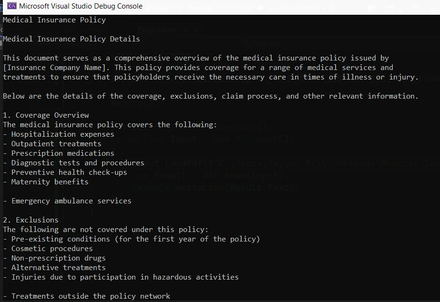Click the '1. Coverage Overview' heading

tap(46, 115)
